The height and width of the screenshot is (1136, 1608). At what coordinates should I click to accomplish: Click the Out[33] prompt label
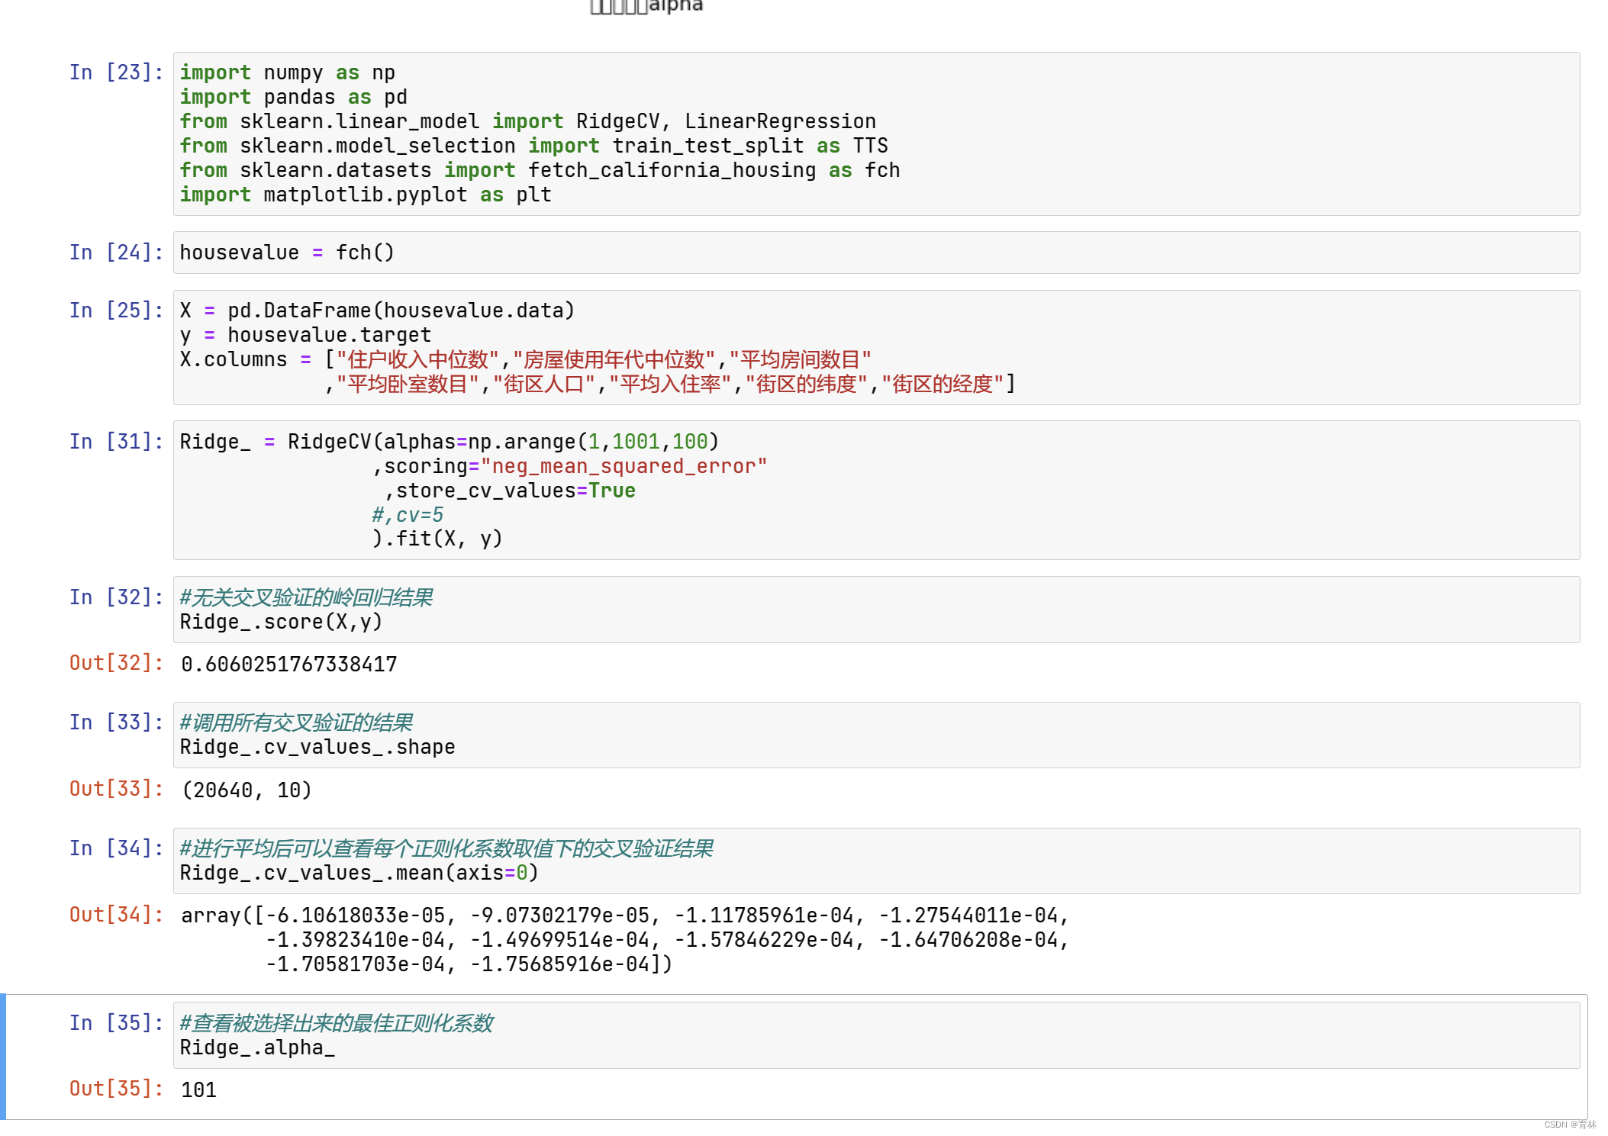coord(116,789)
